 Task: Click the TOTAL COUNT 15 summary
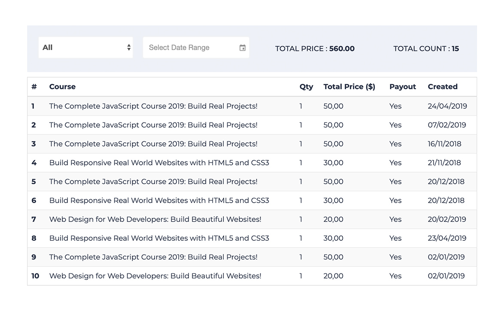(426, 49)
